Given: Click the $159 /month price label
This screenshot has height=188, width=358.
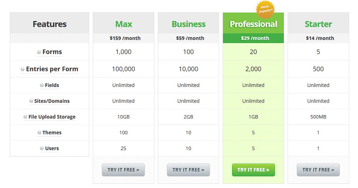Looking at the screenshot, I should (123, 38).
